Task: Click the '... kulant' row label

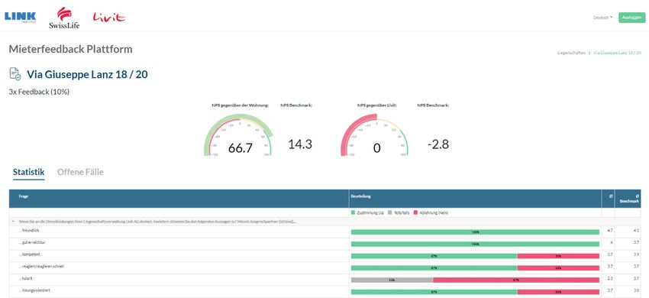Action: pos(26,279)
